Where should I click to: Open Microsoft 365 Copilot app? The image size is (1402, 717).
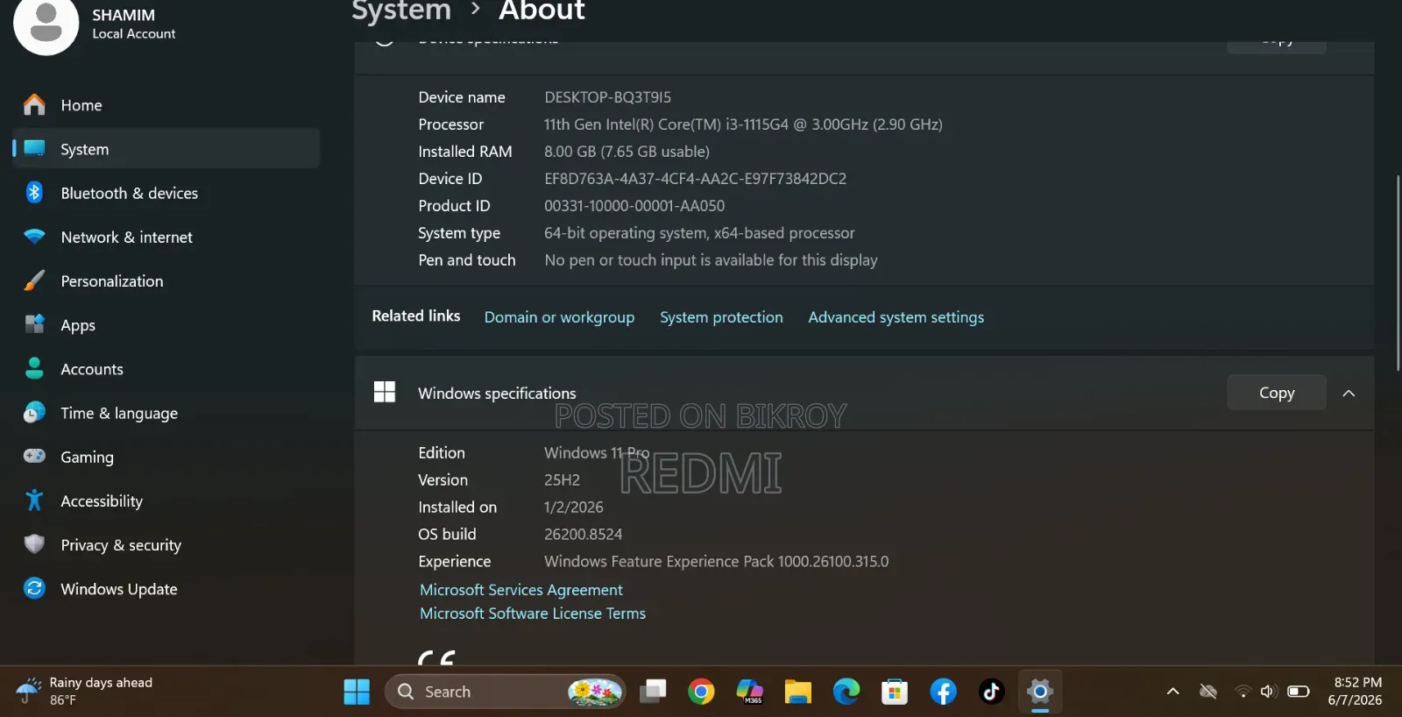point(749,692)
